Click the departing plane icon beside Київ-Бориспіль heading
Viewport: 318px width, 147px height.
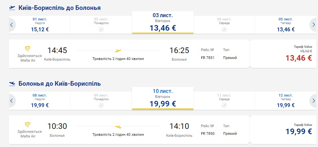12,8
